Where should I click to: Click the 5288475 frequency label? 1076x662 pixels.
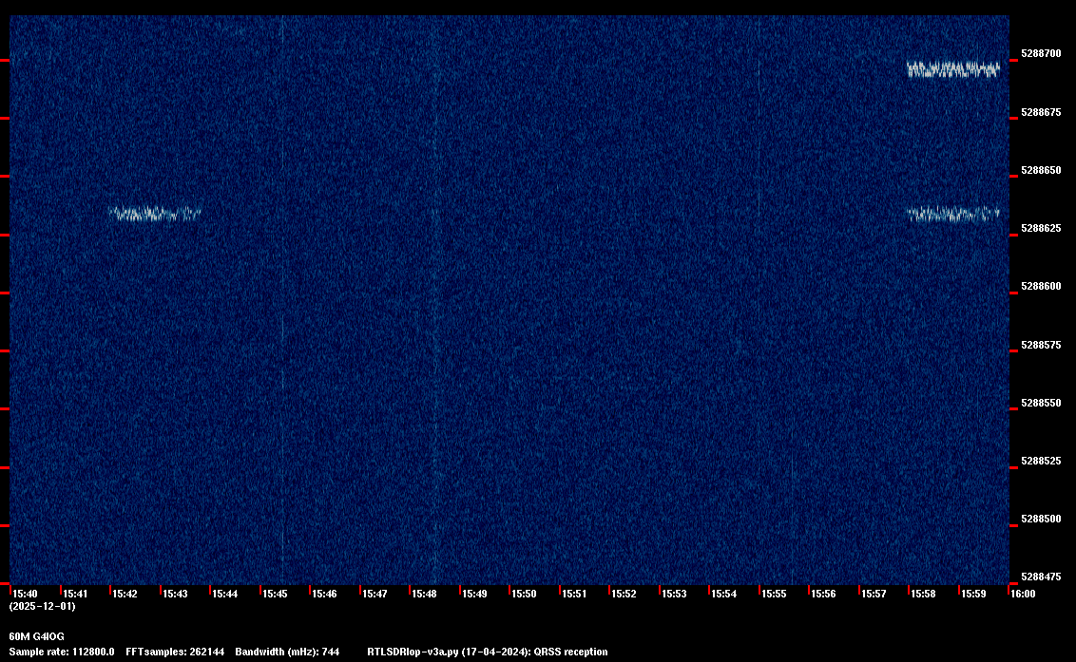click(x=1041, y=577)
